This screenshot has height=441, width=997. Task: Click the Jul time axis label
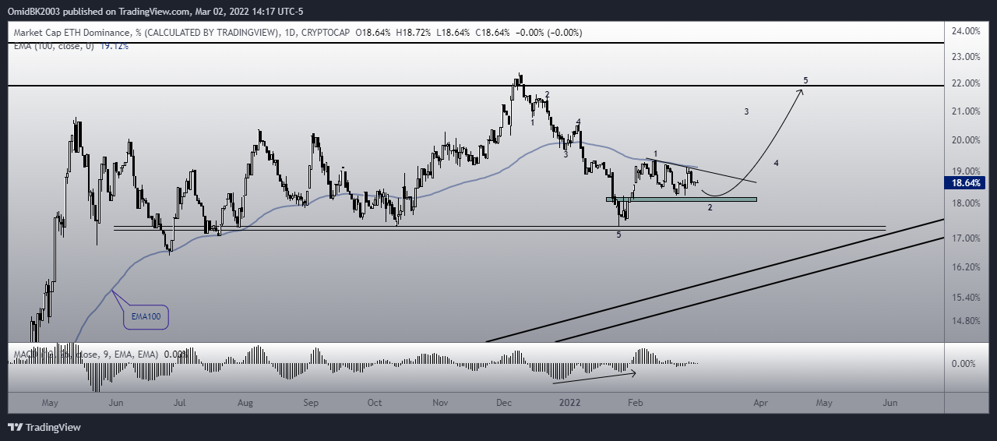point(179,403)
